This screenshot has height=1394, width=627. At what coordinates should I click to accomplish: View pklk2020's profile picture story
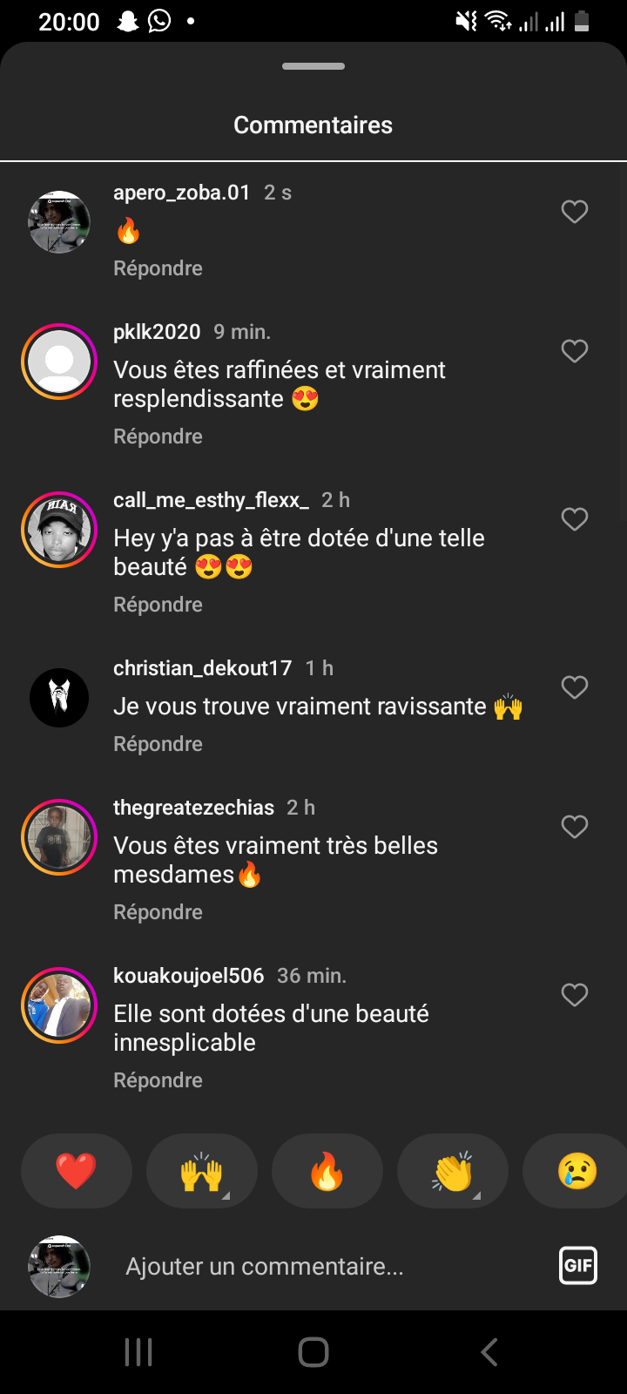point(59,362)
